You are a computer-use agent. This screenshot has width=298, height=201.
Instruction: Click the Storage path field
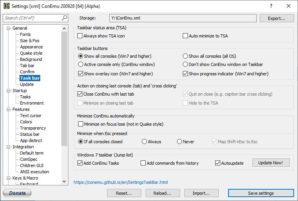tap(183, 18)
